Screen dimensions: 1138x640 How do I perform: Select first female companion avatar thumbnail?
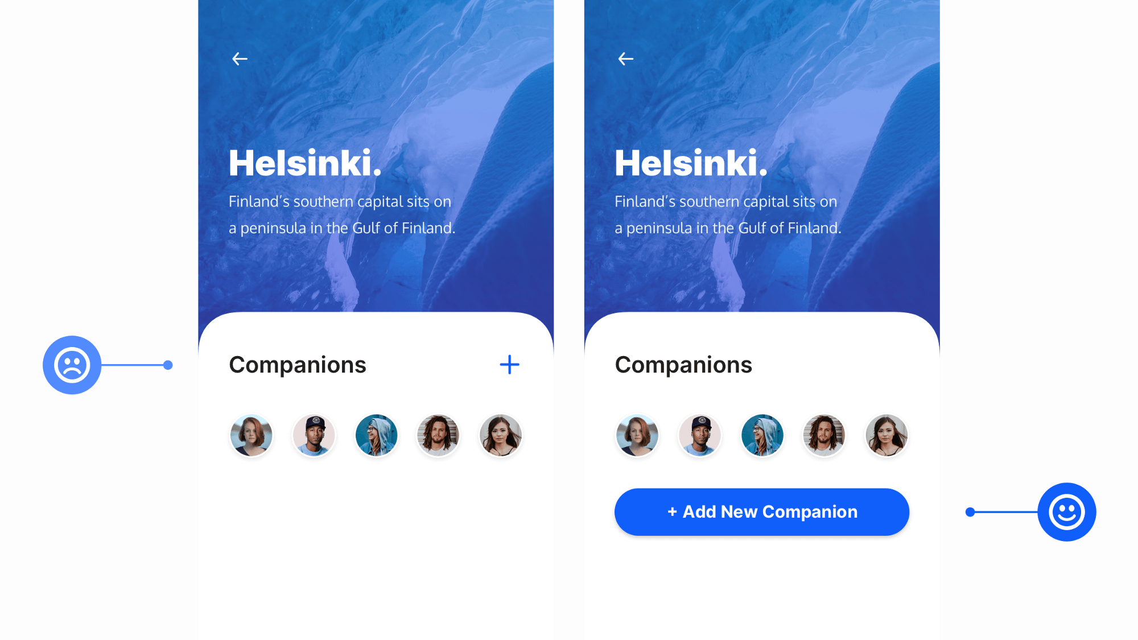click(x=251, y=435)
